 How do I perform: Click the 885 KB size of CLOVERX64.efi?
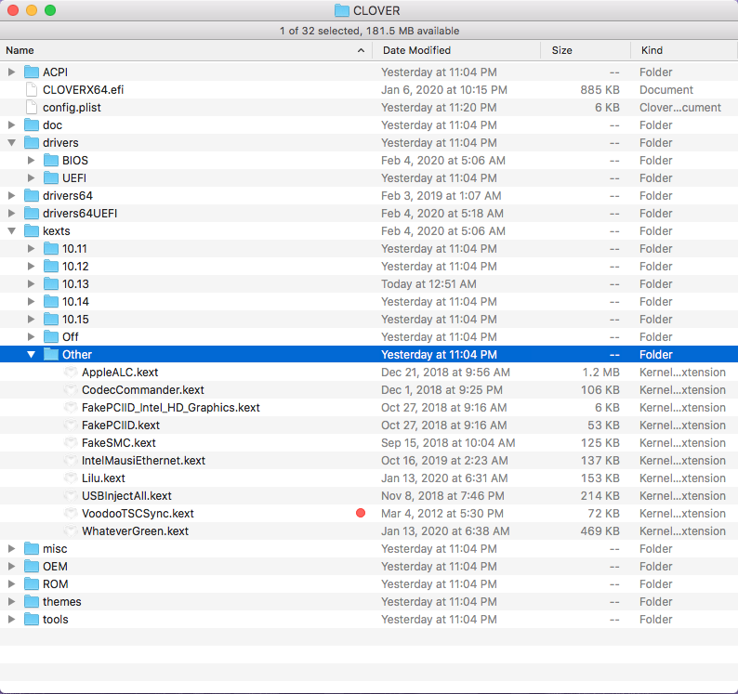pyautogui.click(x=600, y=90)
